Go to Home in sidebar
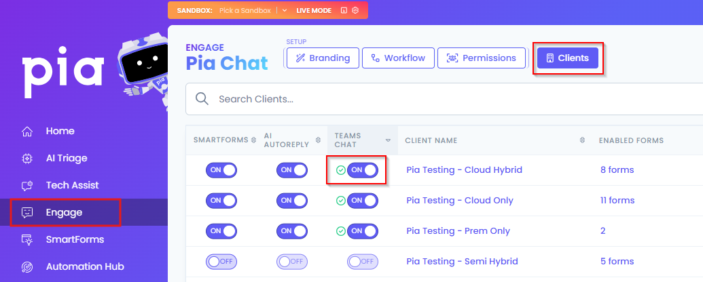 [x=60, y=131]
